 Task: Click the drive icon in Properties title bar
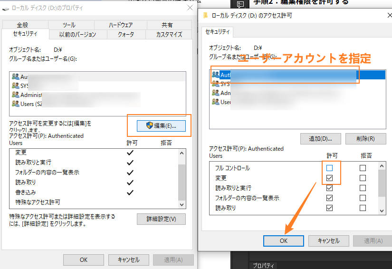coord(6,9)
